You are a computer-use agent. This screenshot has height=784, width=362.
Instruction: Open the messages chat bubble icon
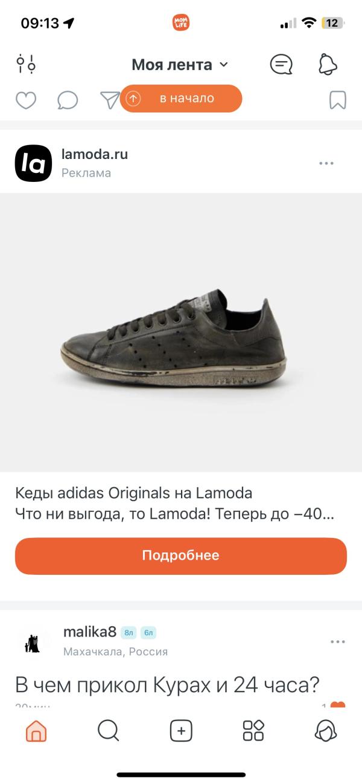coord(281,64)
